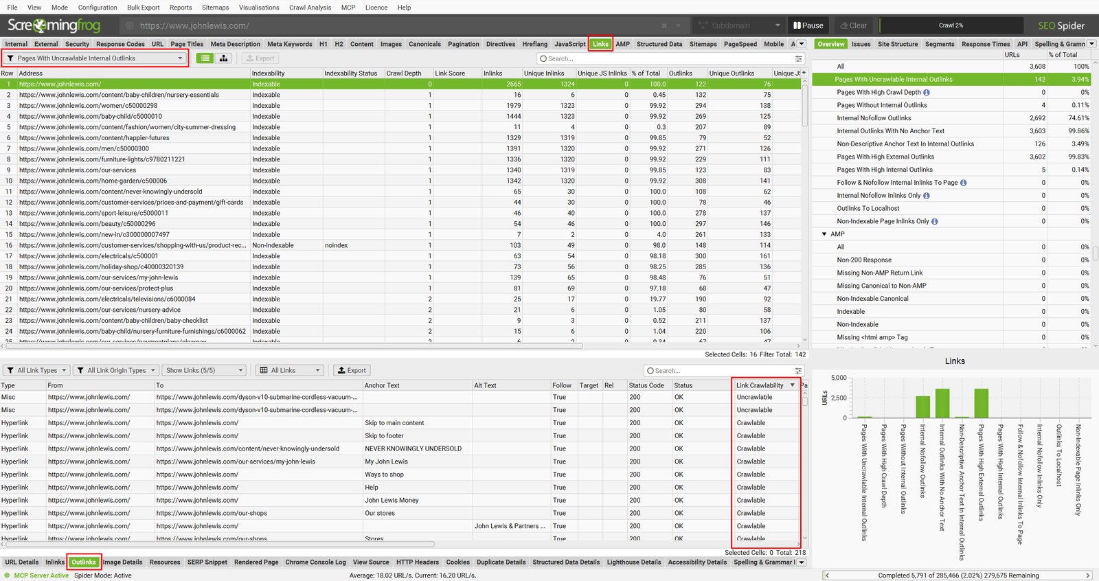Viewport: 1099px width, 581px height.
Task: Open search filter settings in top table
Action: (x=798, y=59)
